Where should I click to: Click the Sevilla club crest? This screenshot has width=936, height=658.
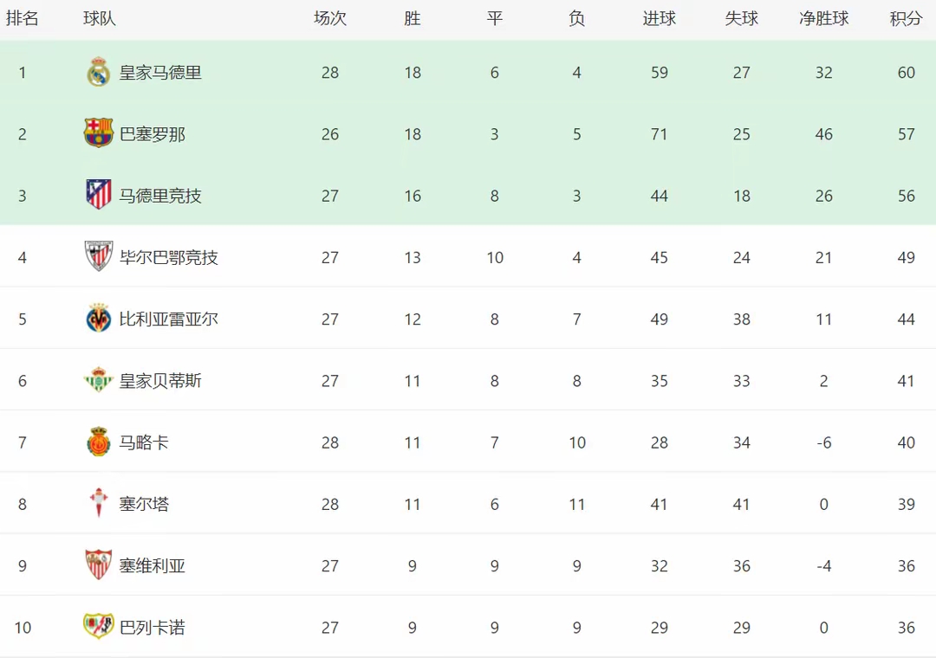click(99, 565)
